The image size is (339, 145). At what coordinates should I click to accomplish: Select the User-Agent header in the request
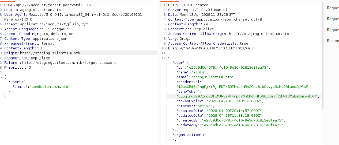point(73,17)
